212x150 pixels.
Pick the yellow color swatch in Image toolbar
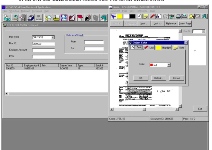point(120,16)
